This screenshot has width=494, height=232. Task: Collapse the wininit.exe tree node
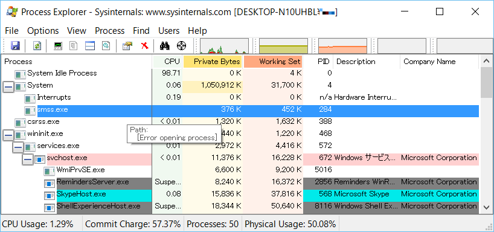click(x=8, y=135)
